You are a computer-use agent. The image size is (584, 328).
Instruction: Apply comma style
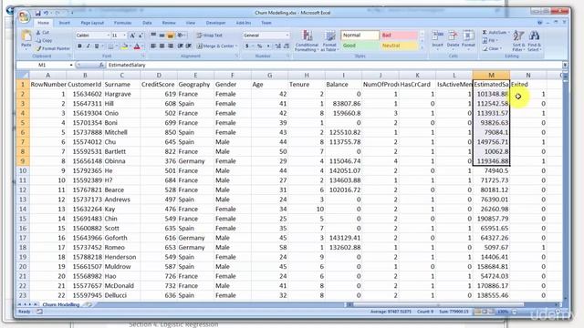[x=268, y=46]
